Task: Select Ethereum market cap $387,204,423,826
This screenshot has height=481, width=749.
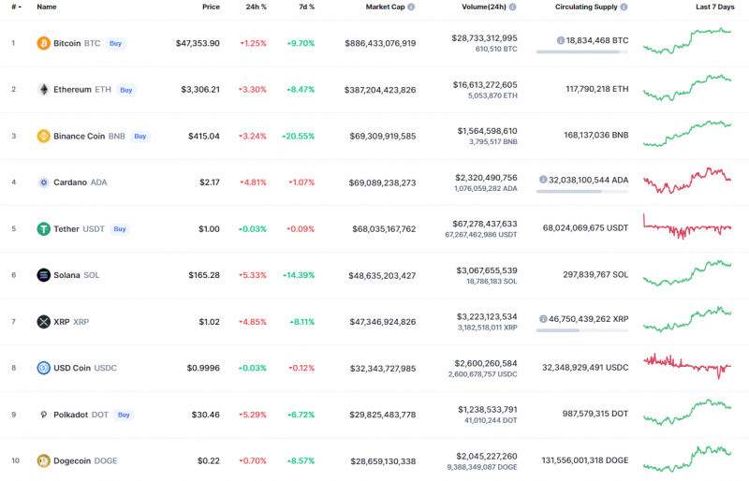Action: click(x=380, y=90)
